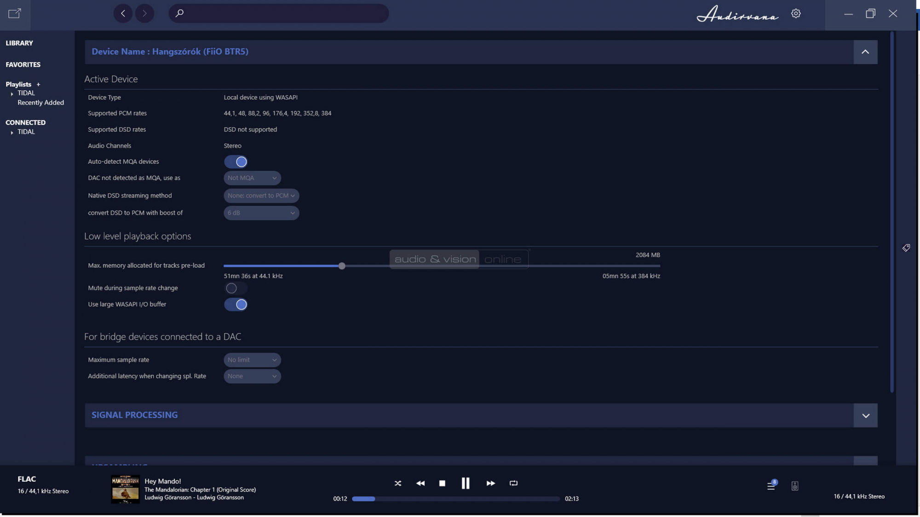Seek in the track progress bar

[455, 499]
